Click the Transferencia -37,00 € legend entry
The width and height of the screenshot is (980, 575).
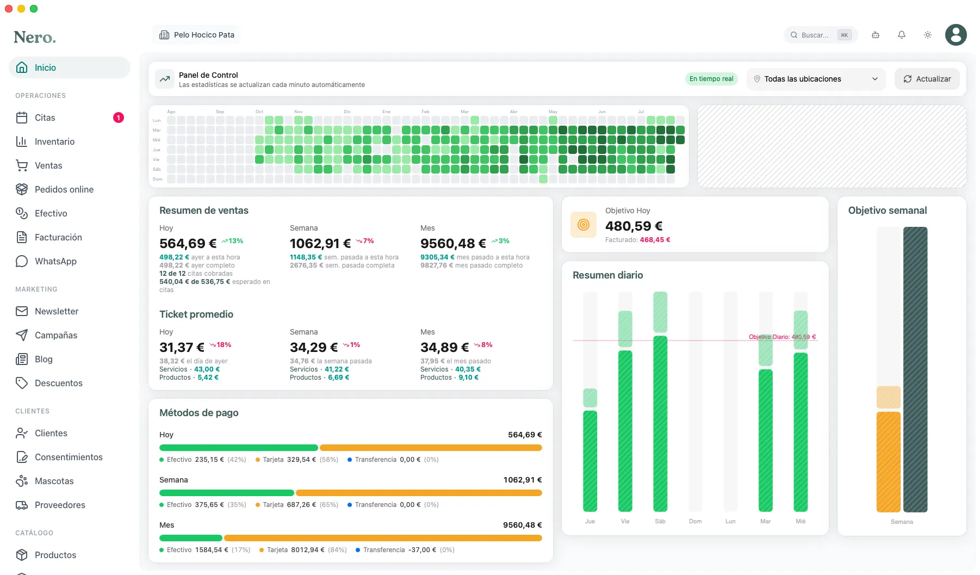tap(405, 550)
